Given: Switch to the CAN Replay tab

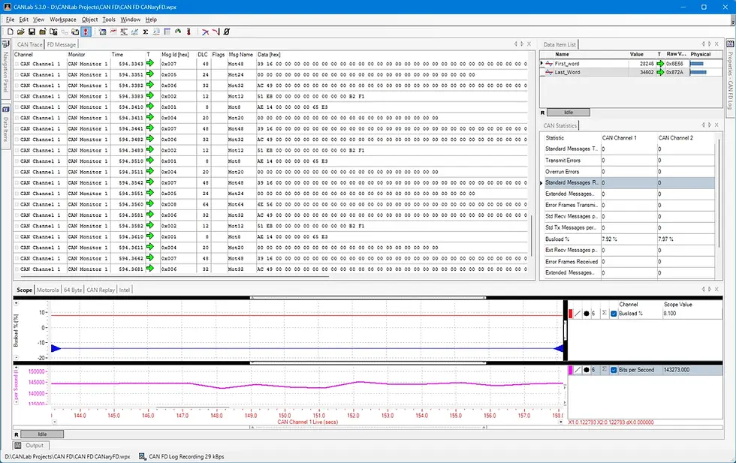Looking at the screenshot, I should (101, 290).
